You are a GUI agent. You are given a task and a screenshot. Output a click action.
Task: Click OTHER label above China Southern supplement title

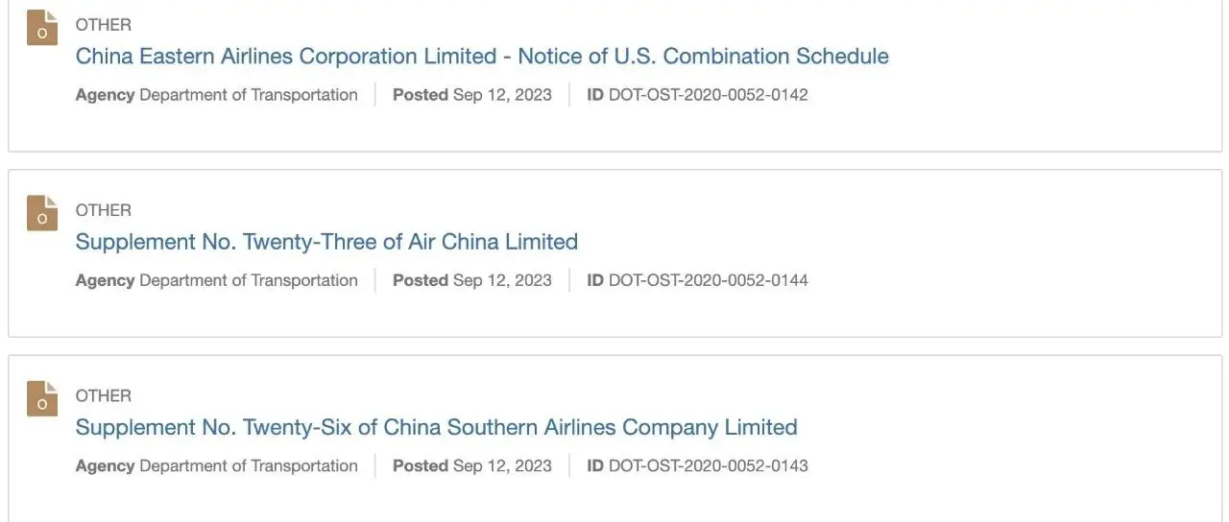104,395
